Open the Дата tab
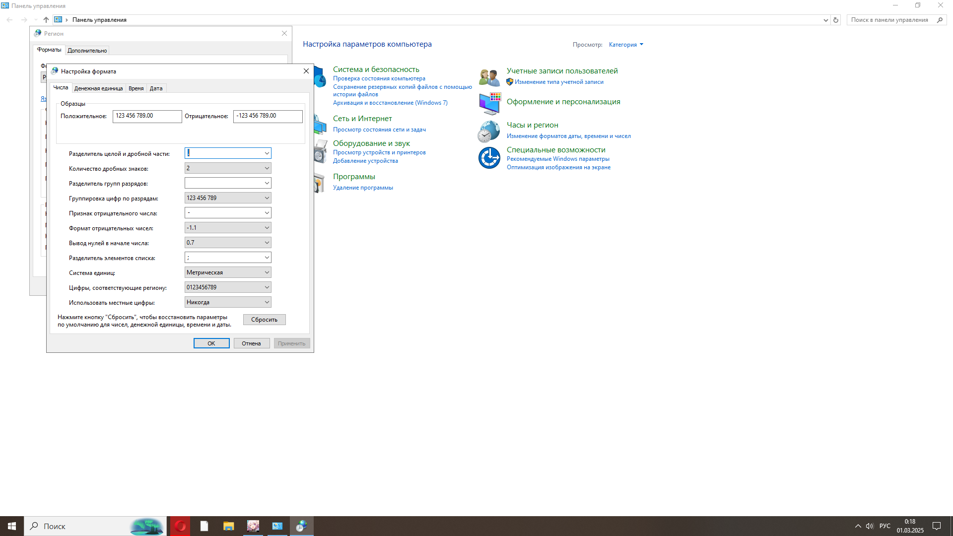 tap(156, 88)
